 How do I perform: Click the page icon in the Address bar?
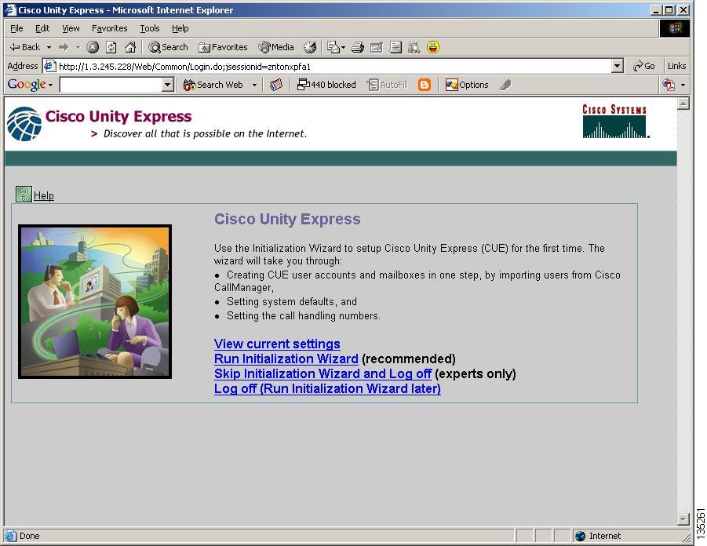[49, 66]
